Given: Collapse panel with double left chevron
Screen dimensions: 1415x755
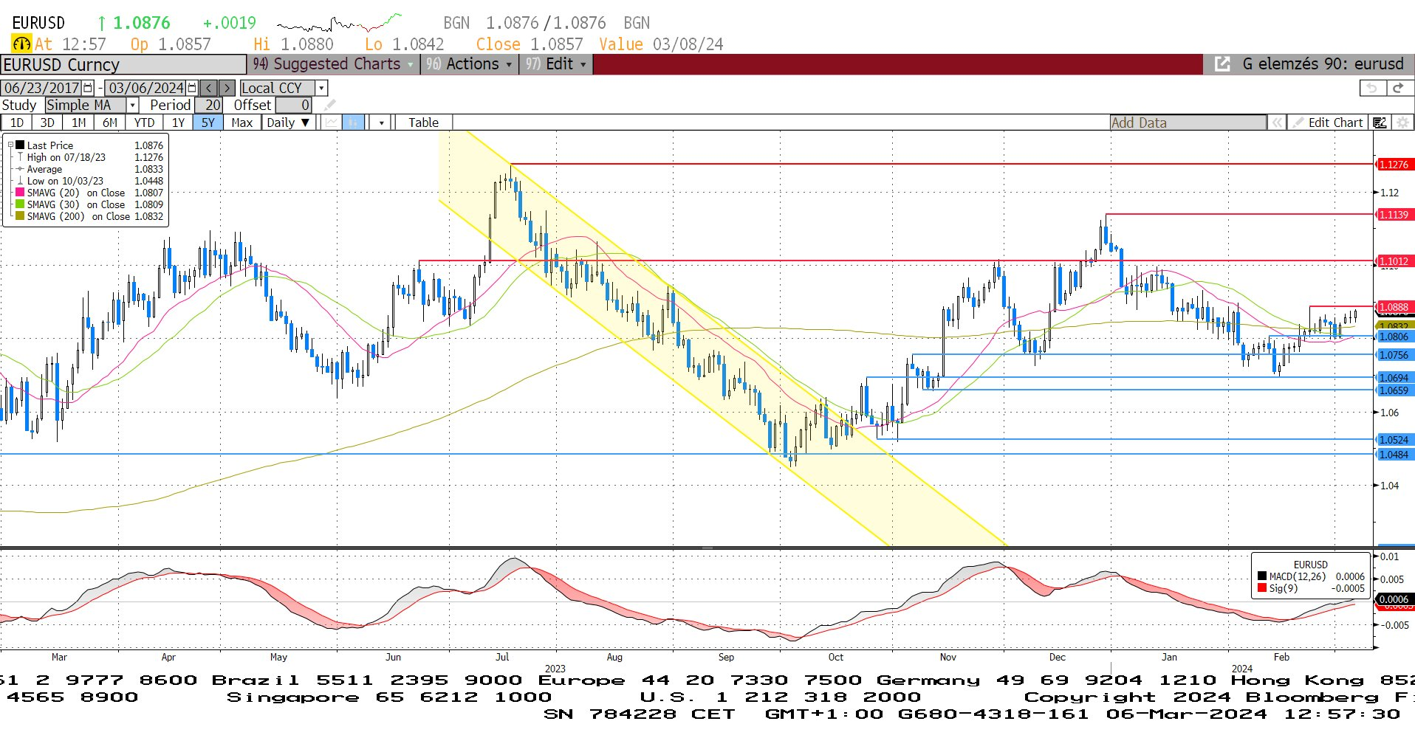Looking at the screenshot, I should click(x=1277, y=123).
